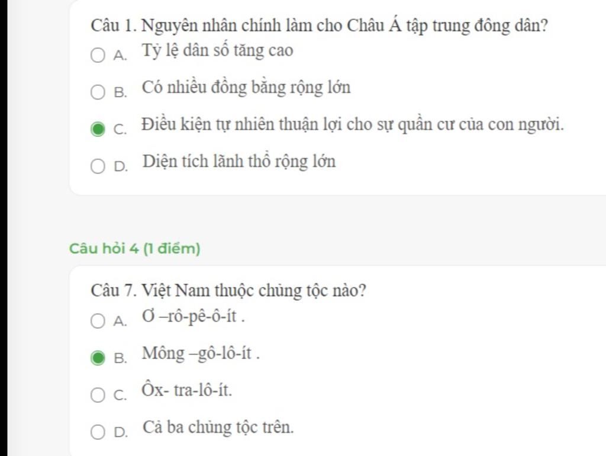This screenshot has width=606, height=456.
Task: Choose answer 'Cả ba chủng tộc trên'
Action: click(x=218, y=428)
